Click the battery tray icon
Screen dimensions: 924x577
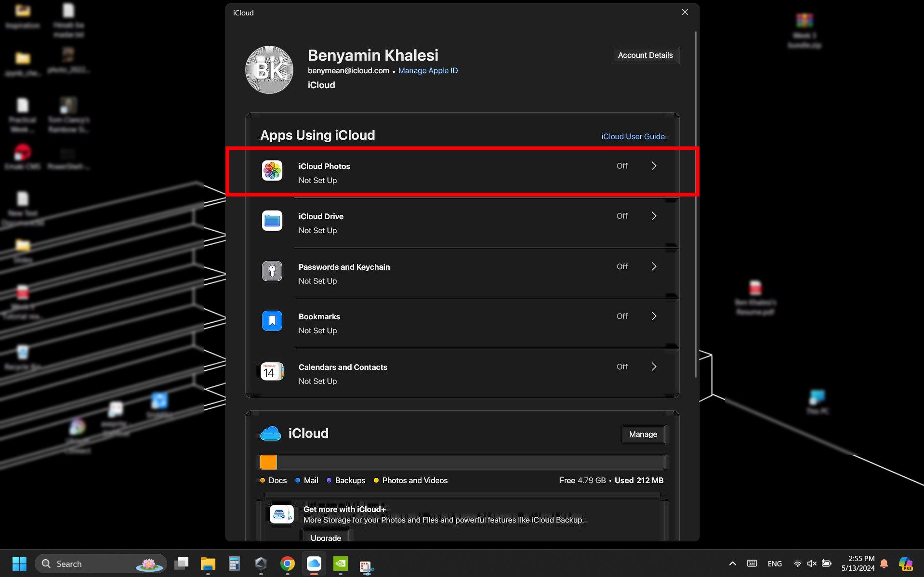pos(827,564)
